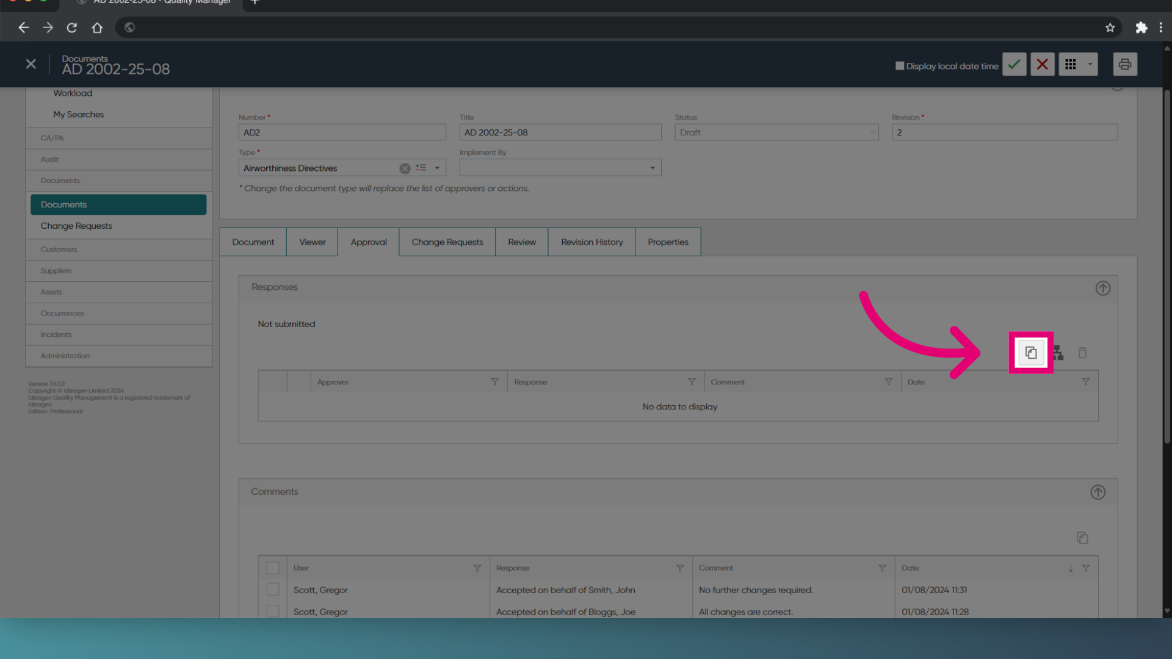
Task: Filter the Comments table Date column
Action: pyautogui.click(x=1085, y=568)
